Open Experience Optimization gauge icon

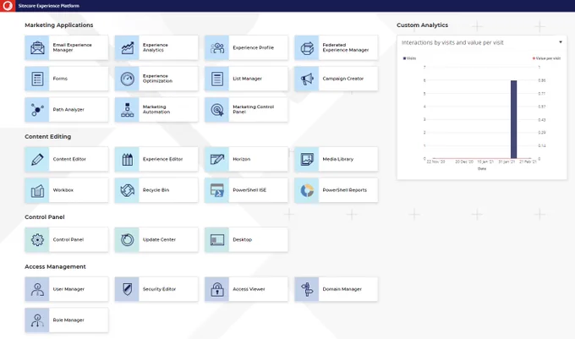pyautogui.click(x=127, y=79)
